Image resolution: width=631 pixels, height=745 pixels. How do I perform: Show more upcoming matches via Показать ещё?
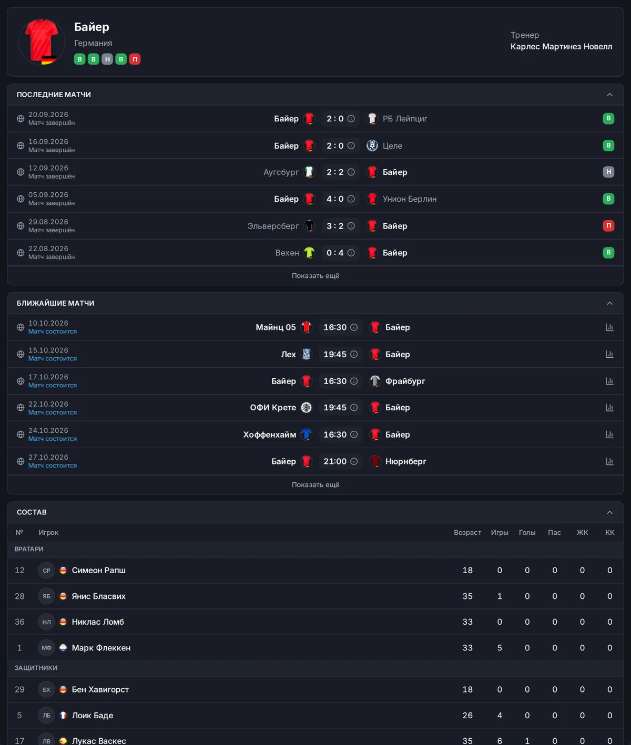pyautogui.click(x=315, y=485)
